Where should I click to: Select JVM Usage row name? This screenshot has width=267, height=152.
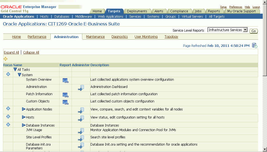pyautogui.click(x=34, y=130)
